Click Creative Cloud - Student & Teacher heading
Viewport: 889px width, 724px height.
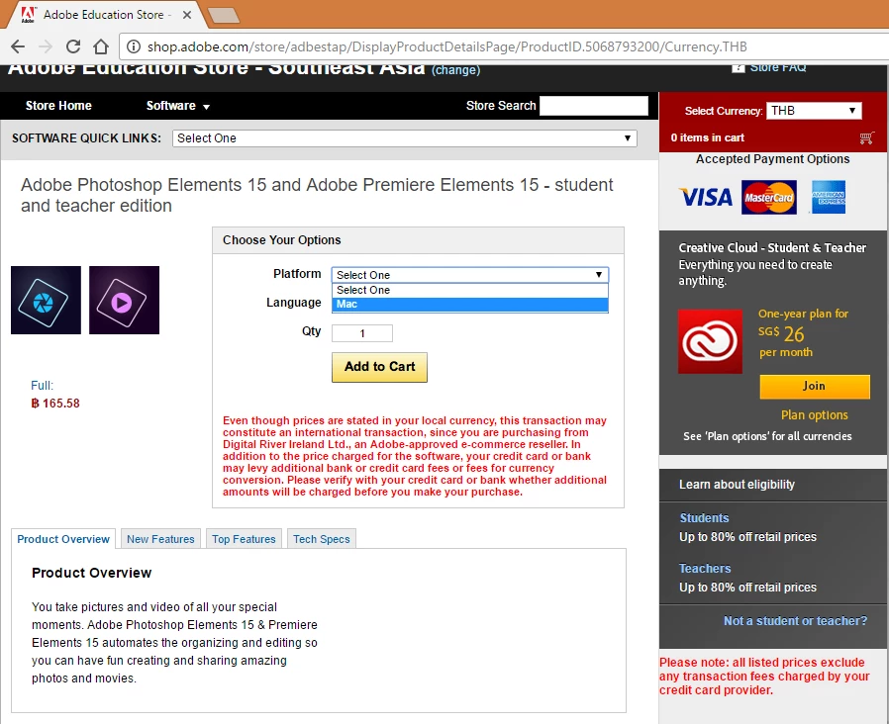point(772,247)
